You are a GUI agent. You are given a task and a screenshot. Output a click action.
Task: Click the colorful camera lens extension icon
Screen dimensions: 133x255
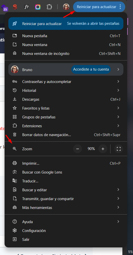(38, 7)
